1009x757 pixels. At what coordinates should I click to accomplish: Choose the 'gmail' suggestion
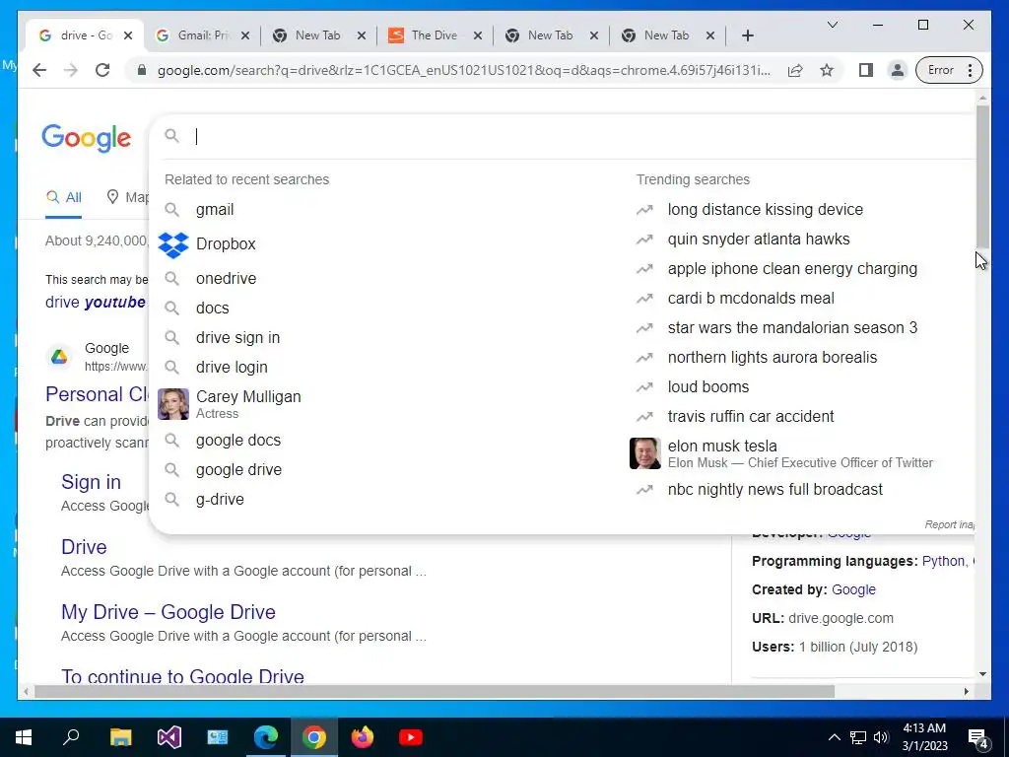[x=215, y=209]
